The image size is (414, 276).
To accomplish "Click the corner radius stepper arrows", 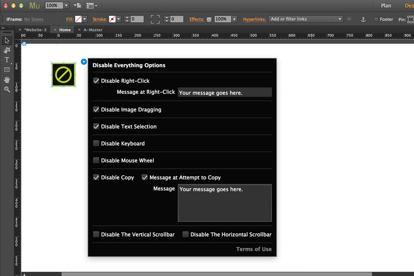I will [x=166, y=19].
